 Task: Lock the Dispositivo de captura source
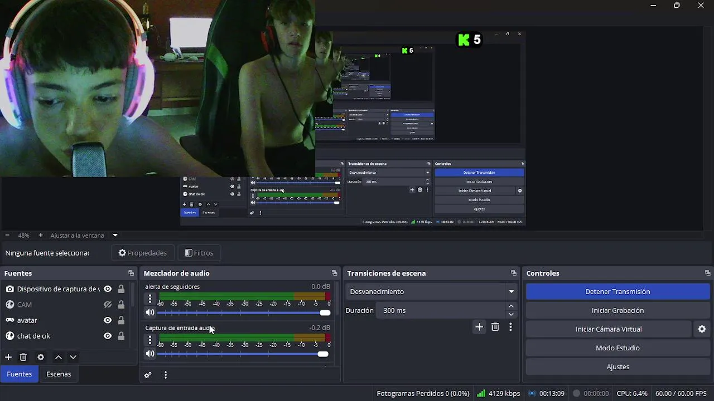(x=121, y=289)
